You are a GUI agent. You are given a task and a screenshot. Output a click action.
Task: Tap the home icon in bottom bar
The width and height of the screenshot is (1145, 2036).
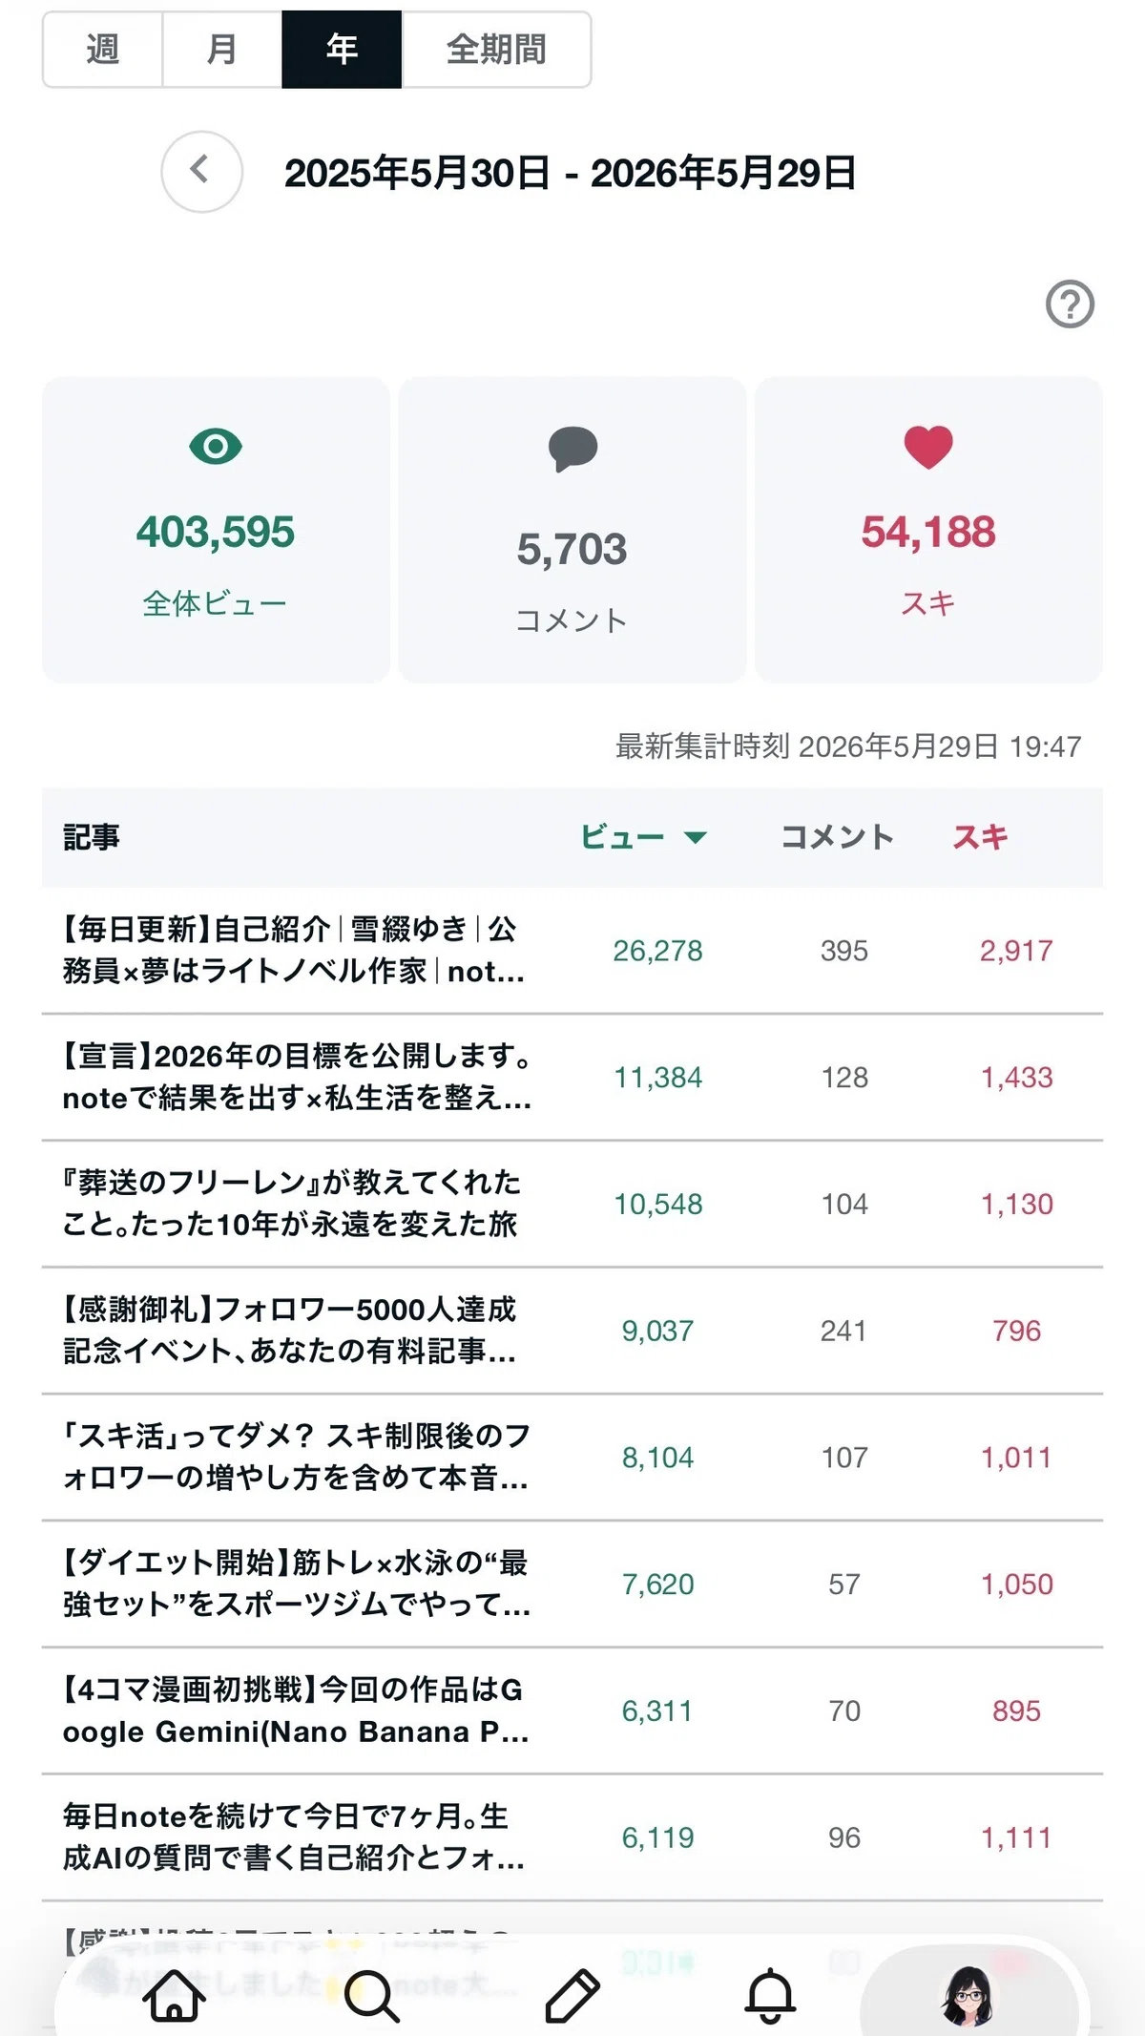pyautogui.click(x=175, y=1995)
